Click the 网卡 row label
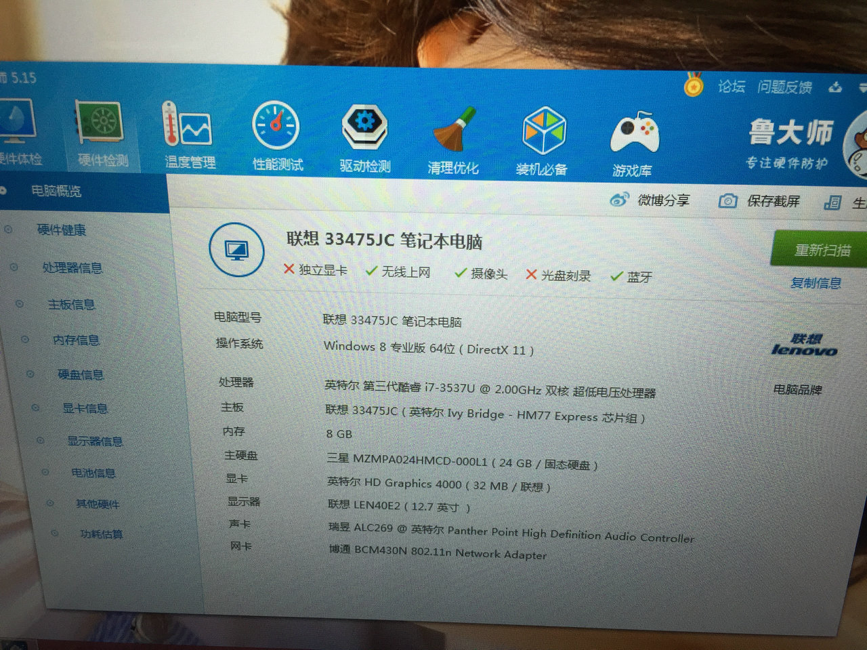This screenshot has width=867, height=650. pyautogui.click(x=240, y=546)
